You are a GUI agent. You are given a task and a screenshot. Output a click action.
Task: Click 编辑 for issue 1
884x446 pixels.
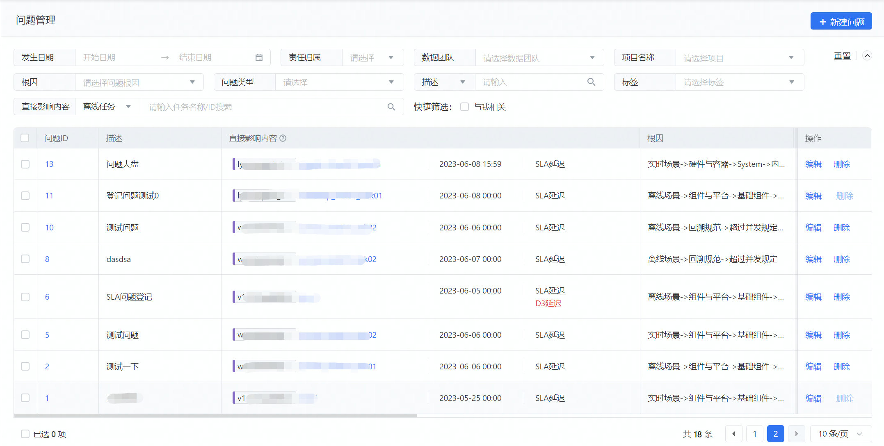(813, 398)
